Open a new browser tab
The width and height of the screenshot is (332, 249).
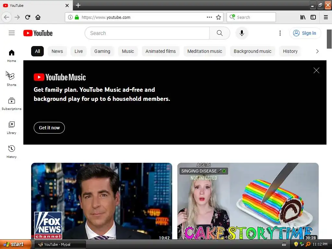pos(78,5)
